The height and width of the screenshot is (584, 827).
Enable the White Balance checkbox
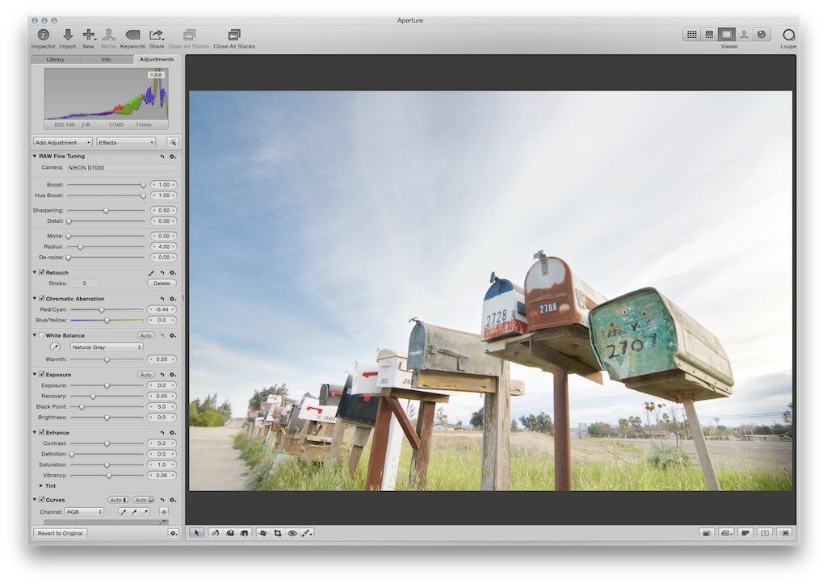42,335
